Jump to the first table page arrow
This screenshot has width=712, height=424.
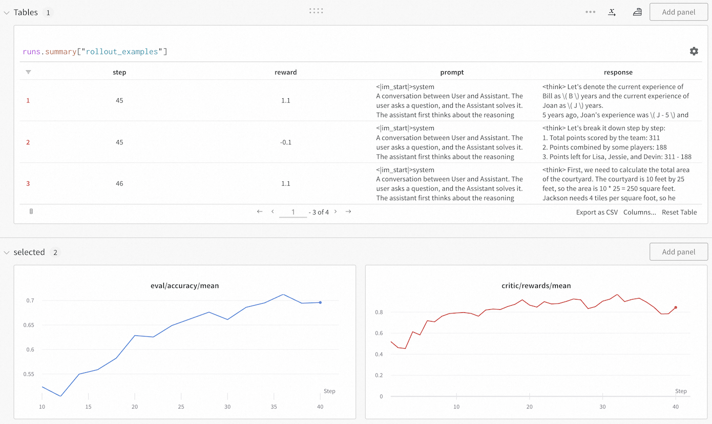[x=260, y=211]
